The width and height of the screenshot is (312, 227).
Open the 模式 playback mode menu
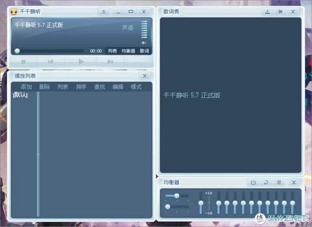pos(136,87)
